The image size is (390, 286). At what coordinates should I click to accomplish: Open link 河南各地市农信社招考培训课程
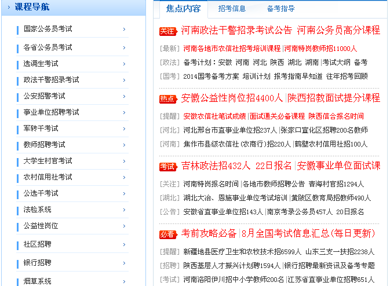coord(232,49)
